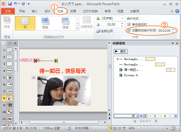This screenshot has height=132, width=181.
Task: Start Slide Show view icon in status bar
Action: click(124, 128)
